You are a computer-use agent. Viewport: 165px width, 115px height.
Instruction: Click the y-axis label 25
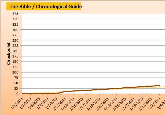[x=16, y=89]
